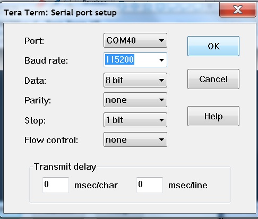Click the "Parity:" label
The image size is (258, 219).
pyautogui.click(x=38, y=101)
